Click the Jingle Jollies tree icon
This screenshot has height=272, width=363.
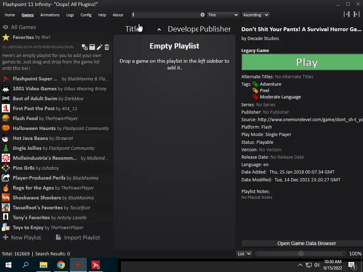(x=6, y=148)
